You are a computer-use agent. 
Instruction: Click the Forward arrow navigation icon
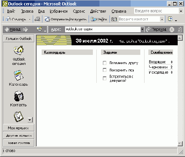[25, 30]
